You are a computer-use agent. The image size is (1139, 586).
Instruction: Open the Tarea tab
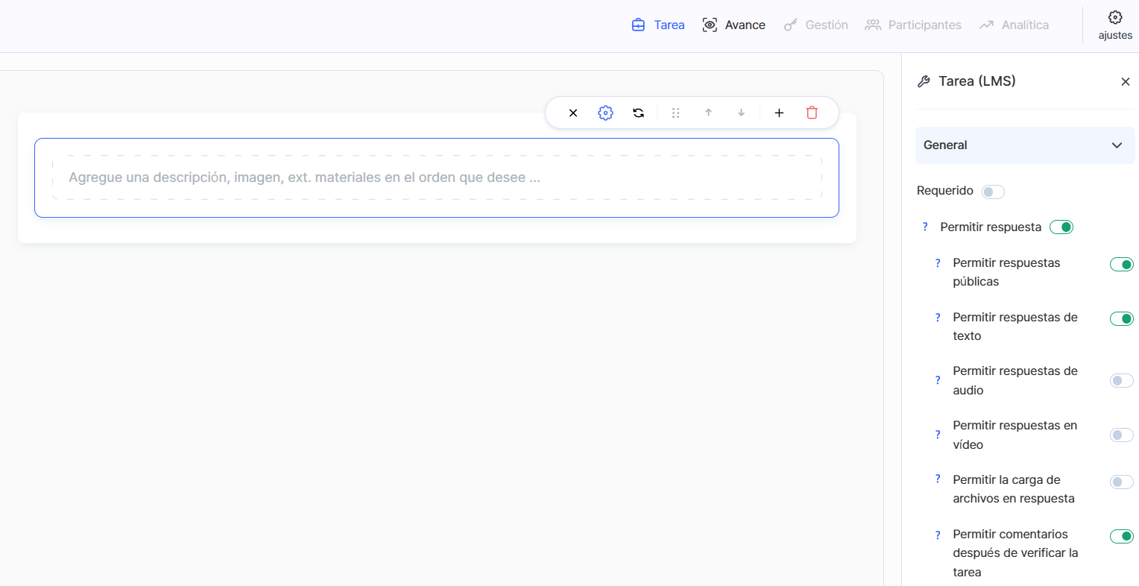pyautogui.click(x=657, y=25)
